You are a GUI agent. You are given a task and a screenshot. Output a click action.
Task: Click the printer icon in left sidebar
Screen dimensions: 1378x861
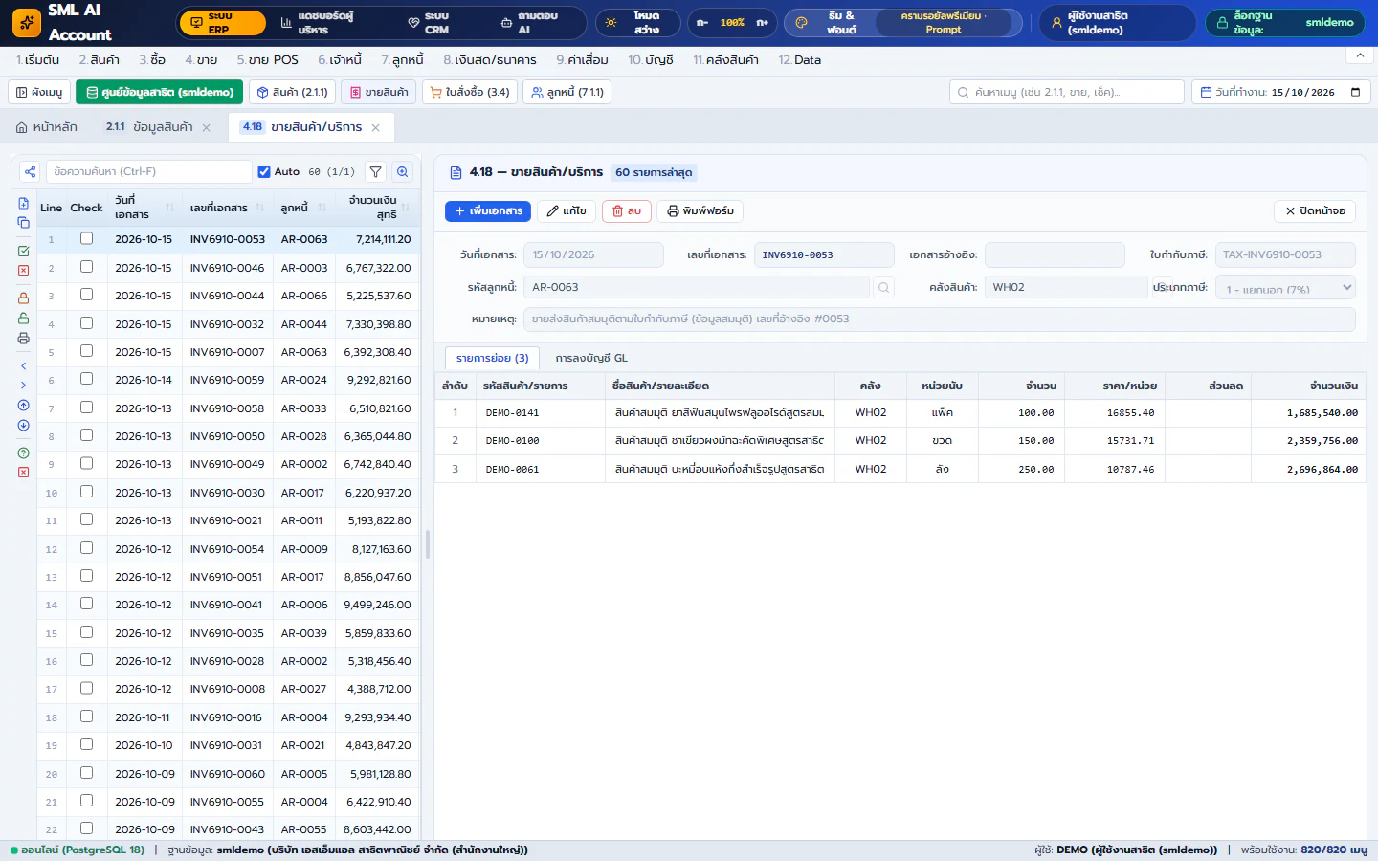[x=24, y=339]
